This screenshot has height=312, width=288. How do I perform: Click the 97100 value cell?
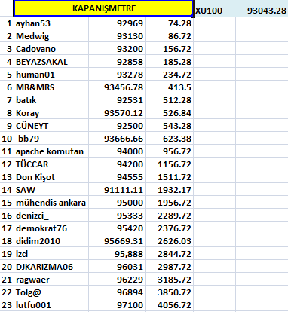click(x=117, y=305)
